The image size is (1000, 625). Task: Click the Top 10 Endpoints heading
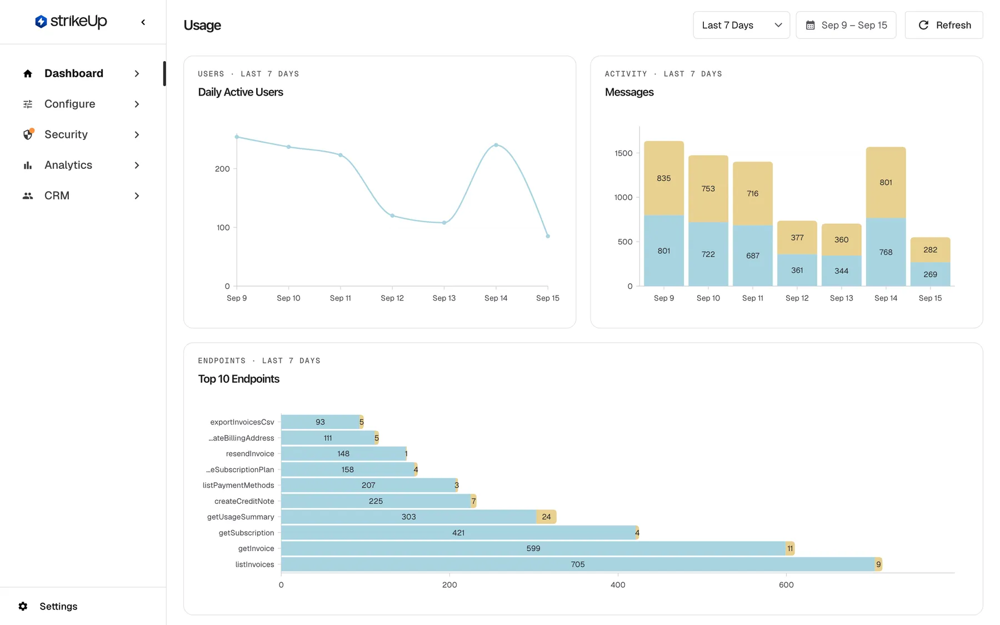click(x=239, y=379)
